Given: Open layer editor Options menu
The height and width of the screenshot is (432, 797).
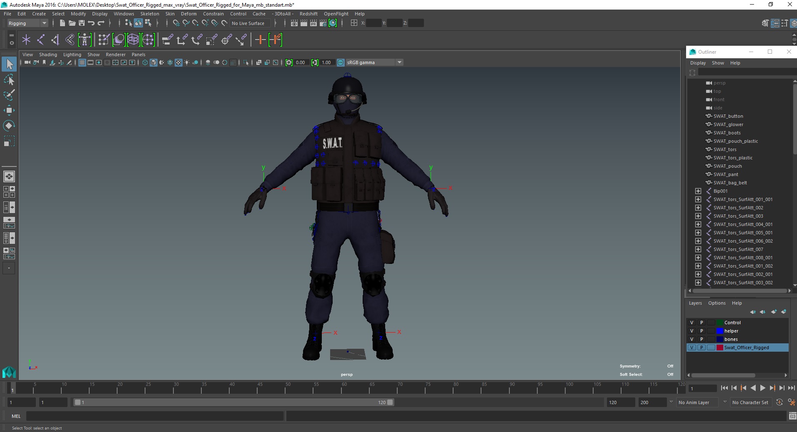Looking at the screenshot, I should tap(717, 303).
